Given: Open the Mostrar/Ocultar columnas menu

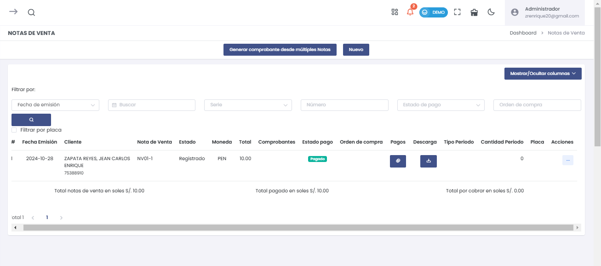Looking at the screenshot, I should pyautogui.click(x=543, y=73).
